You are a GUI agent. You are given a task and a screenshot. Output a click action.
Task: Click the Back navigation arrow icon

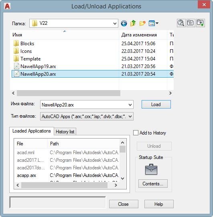pos(124,23)
